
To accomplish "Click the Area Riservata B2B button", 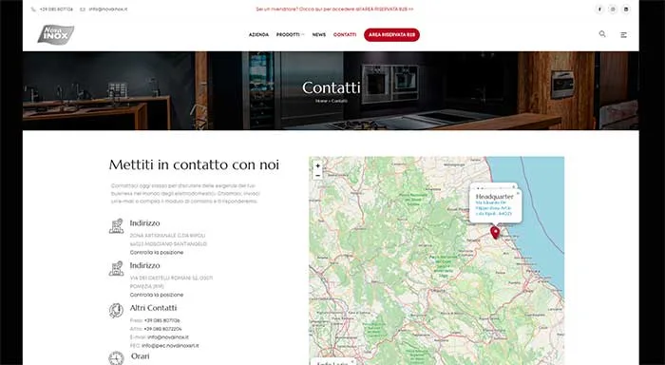I will pyautogui.click(x=391, y=35).
